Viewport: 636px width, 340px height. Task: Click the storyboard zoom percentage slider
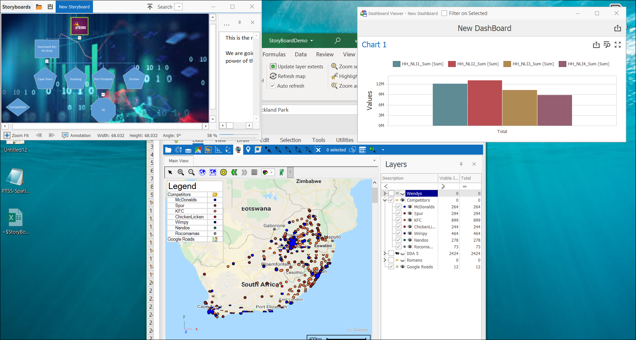(239, 135)
